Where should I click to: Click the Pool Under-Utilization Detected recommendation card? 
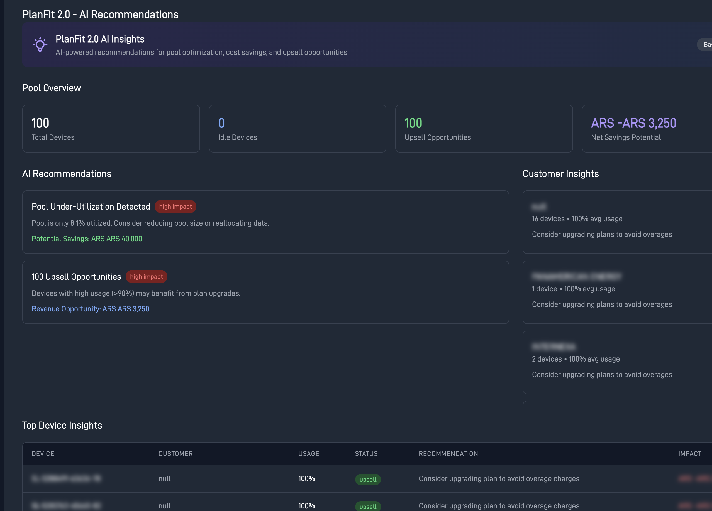pos(265,222)
